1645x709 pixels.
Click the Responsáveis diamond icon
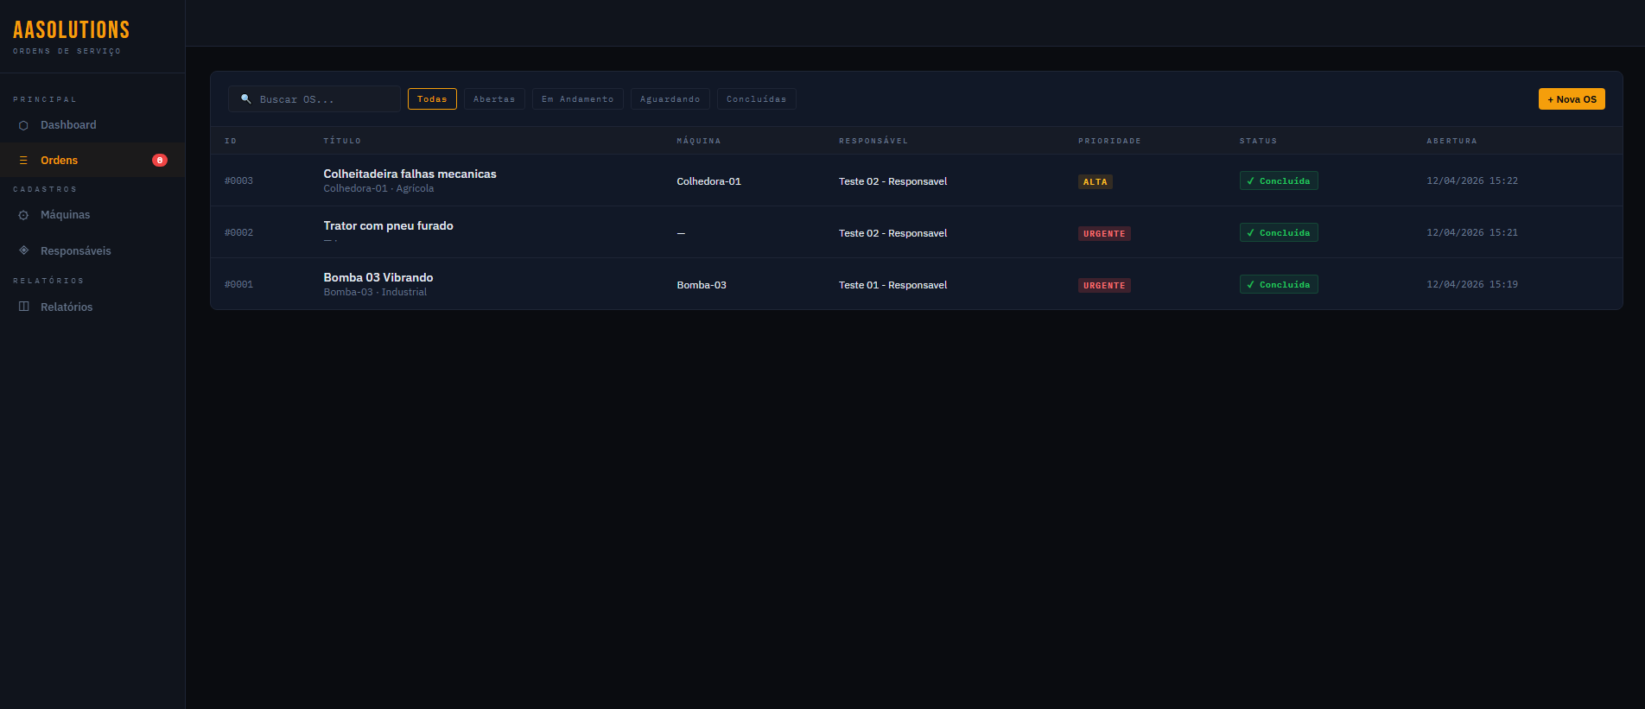coord(23,250)
